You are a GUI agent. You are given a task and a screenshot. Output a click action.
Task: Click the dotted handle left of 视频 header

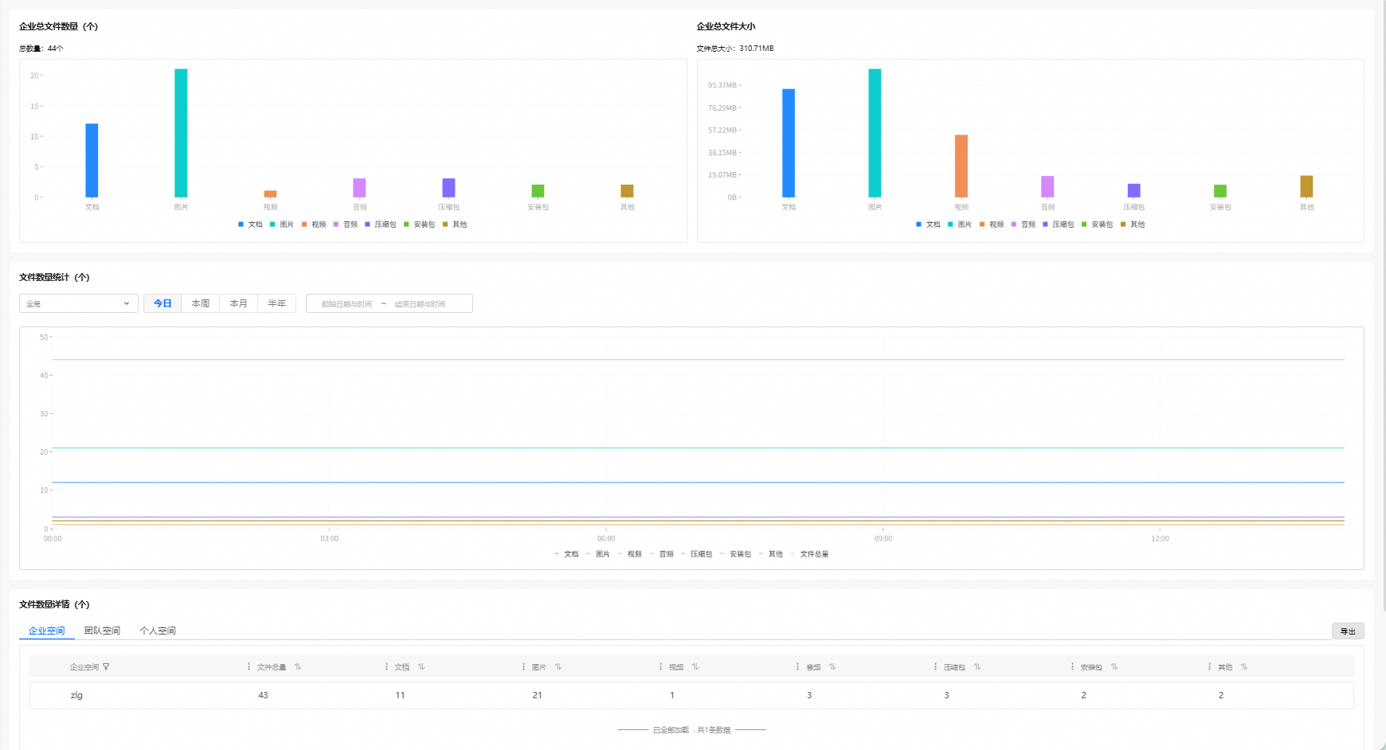[660, 667]
